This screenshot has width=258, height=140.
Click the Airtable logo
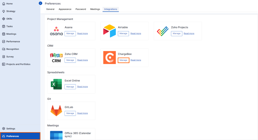[109, 31]
